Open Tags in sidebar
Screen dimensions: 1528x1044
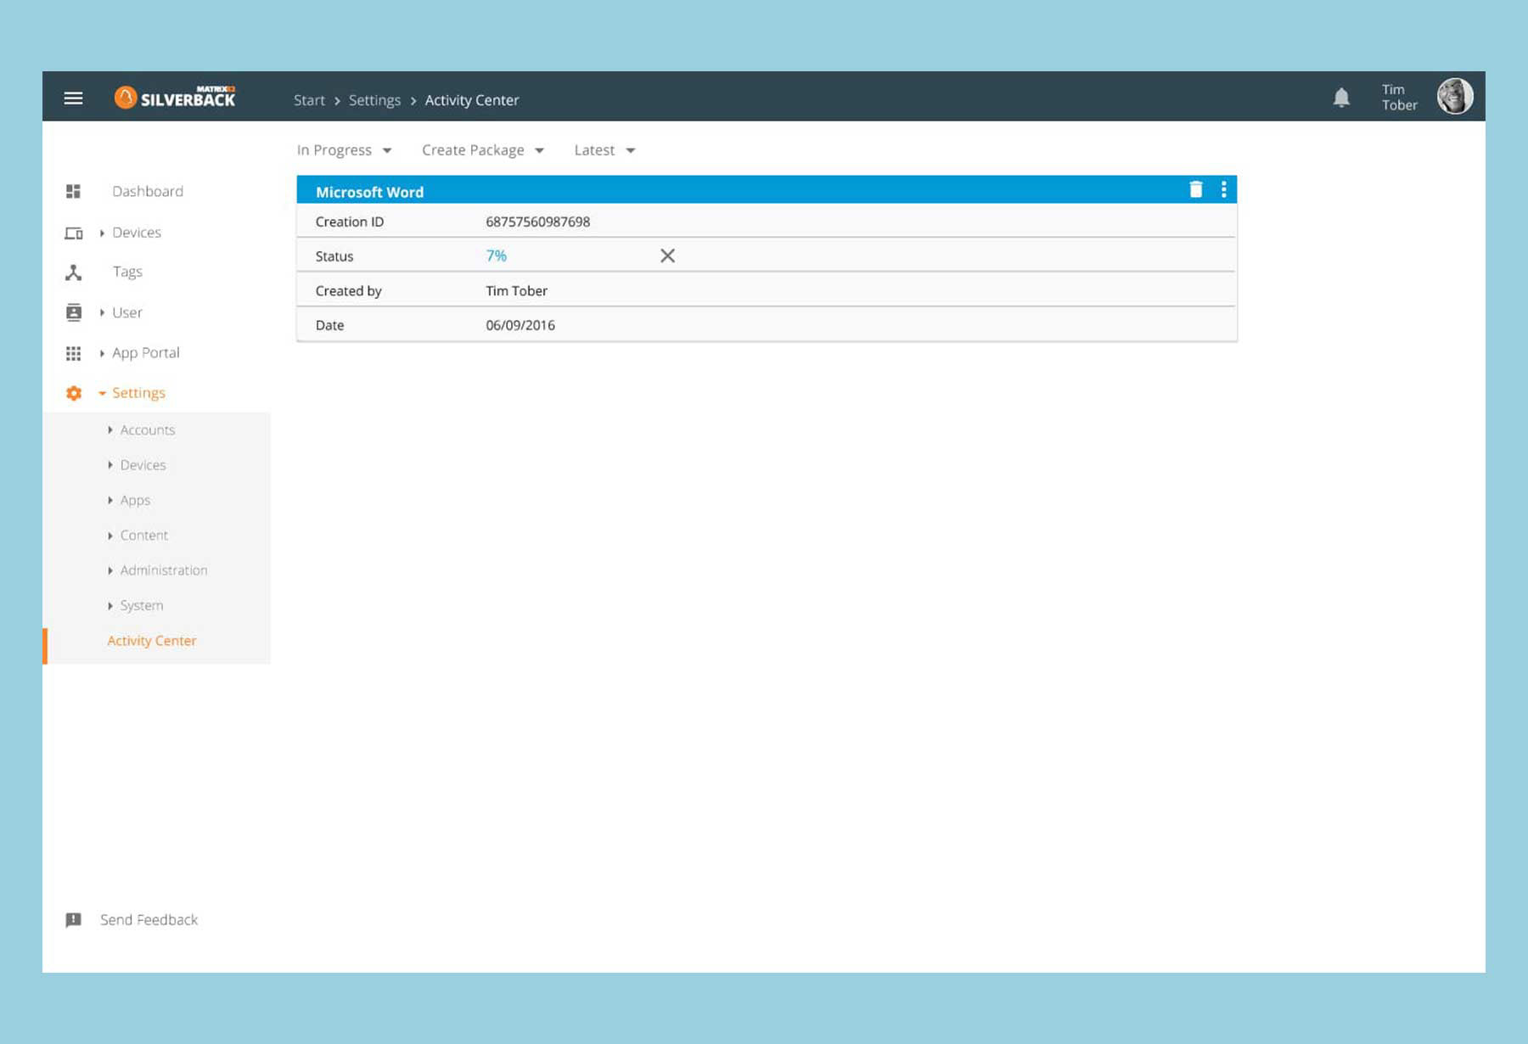click(127, 272)
